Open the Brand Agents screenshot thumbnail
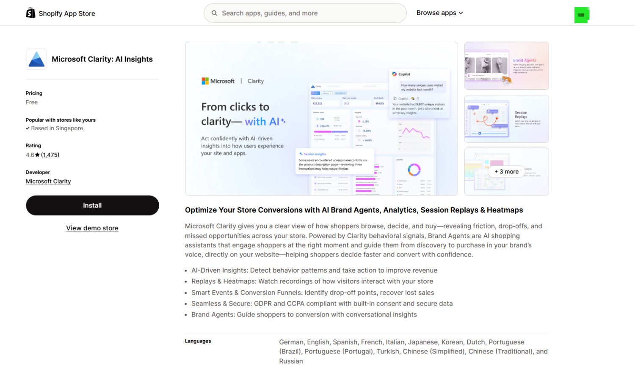This screenshot has width=635, height=380. [506, 66]
